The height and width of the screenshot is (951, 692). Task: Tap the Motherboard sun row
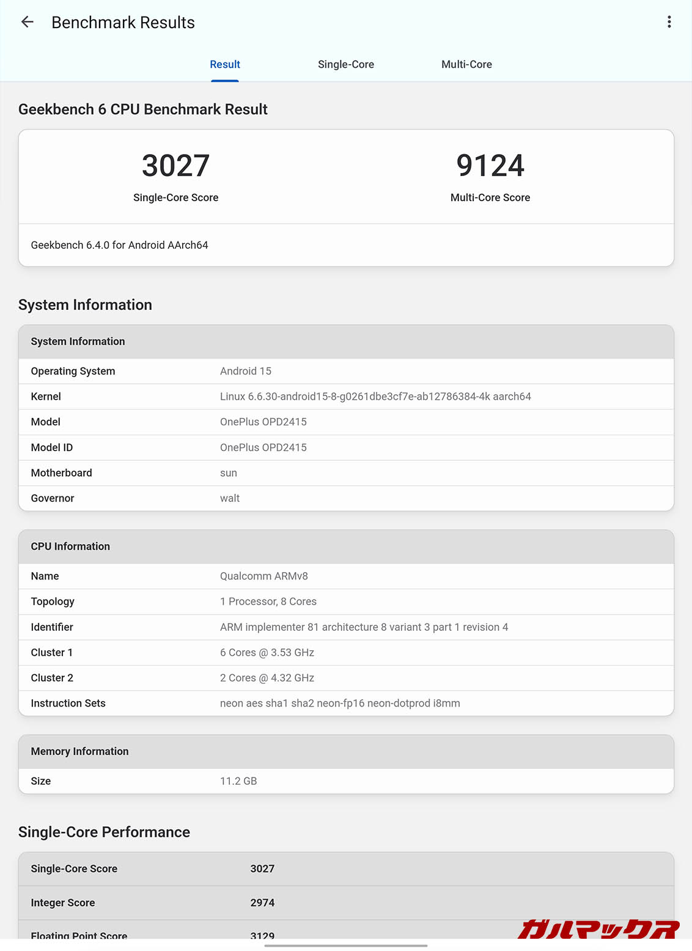click(x=346, y=473)
